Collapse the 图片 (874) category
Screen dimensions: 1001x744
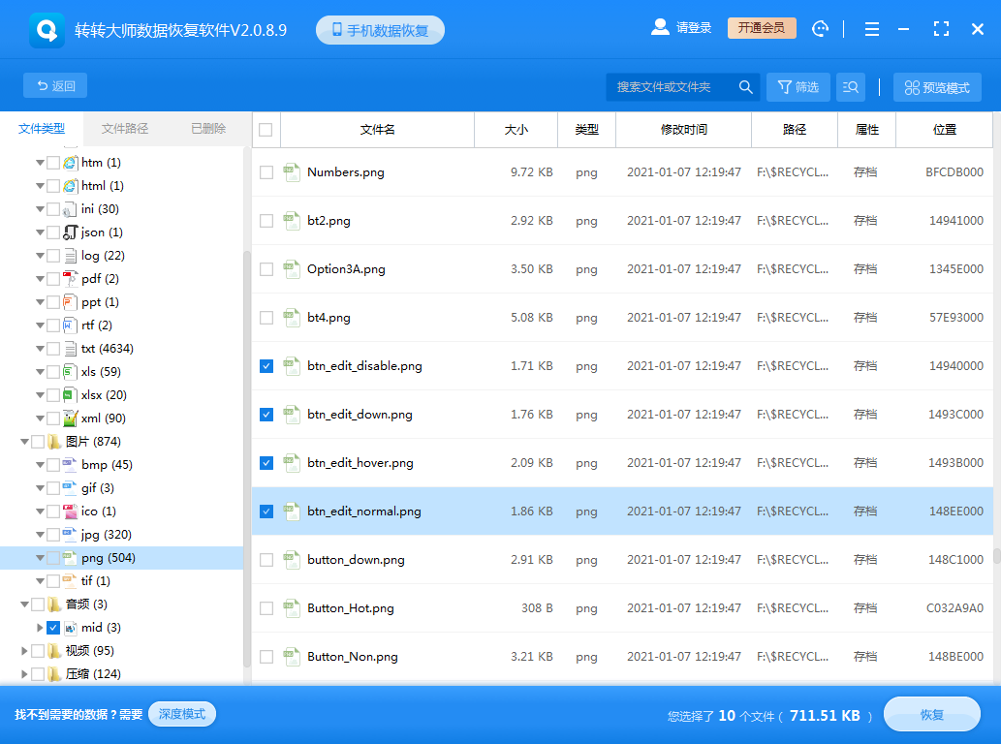pos(25,441)
